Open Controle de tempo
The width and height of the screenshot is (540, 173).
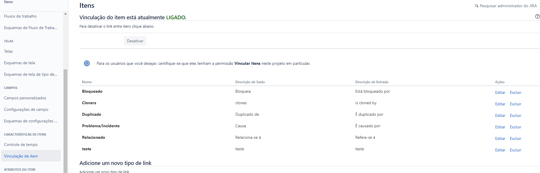coord(21,145)
